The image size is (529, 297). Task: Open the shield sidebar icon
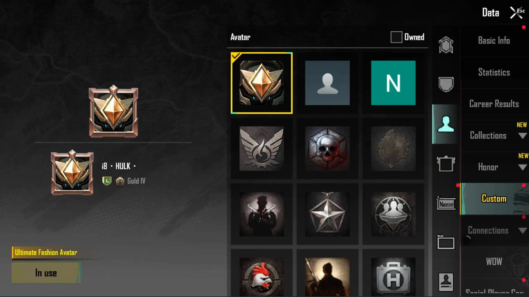(446, 84)
